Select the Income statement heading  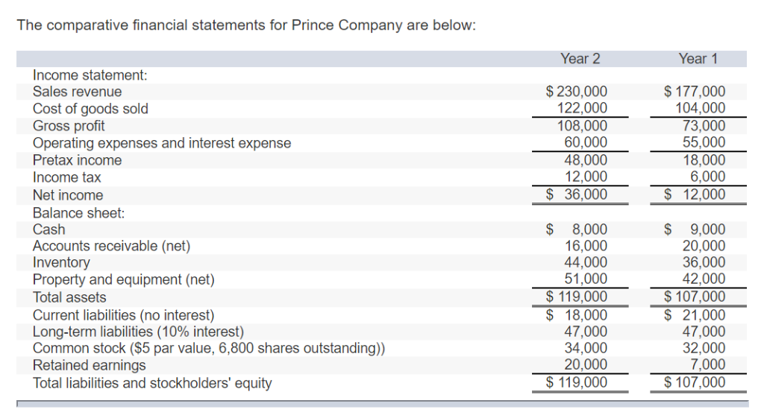tap(90, 75)
